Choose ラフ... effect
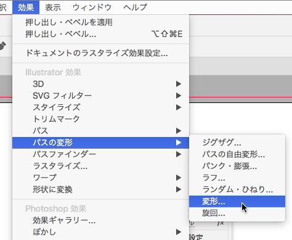The image size is (292, 240). click(x=237, y=178)
